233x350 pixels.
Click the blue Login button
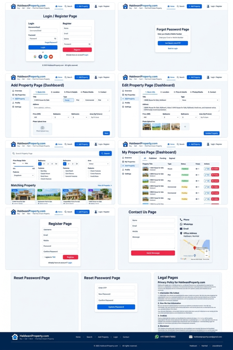[x=43, y=47]
